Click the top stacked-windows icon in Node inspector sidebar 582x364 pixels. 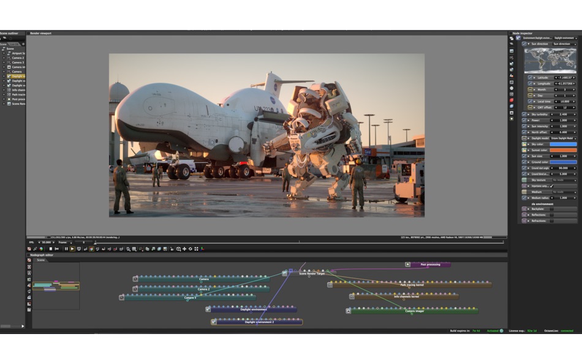[512, 38]
